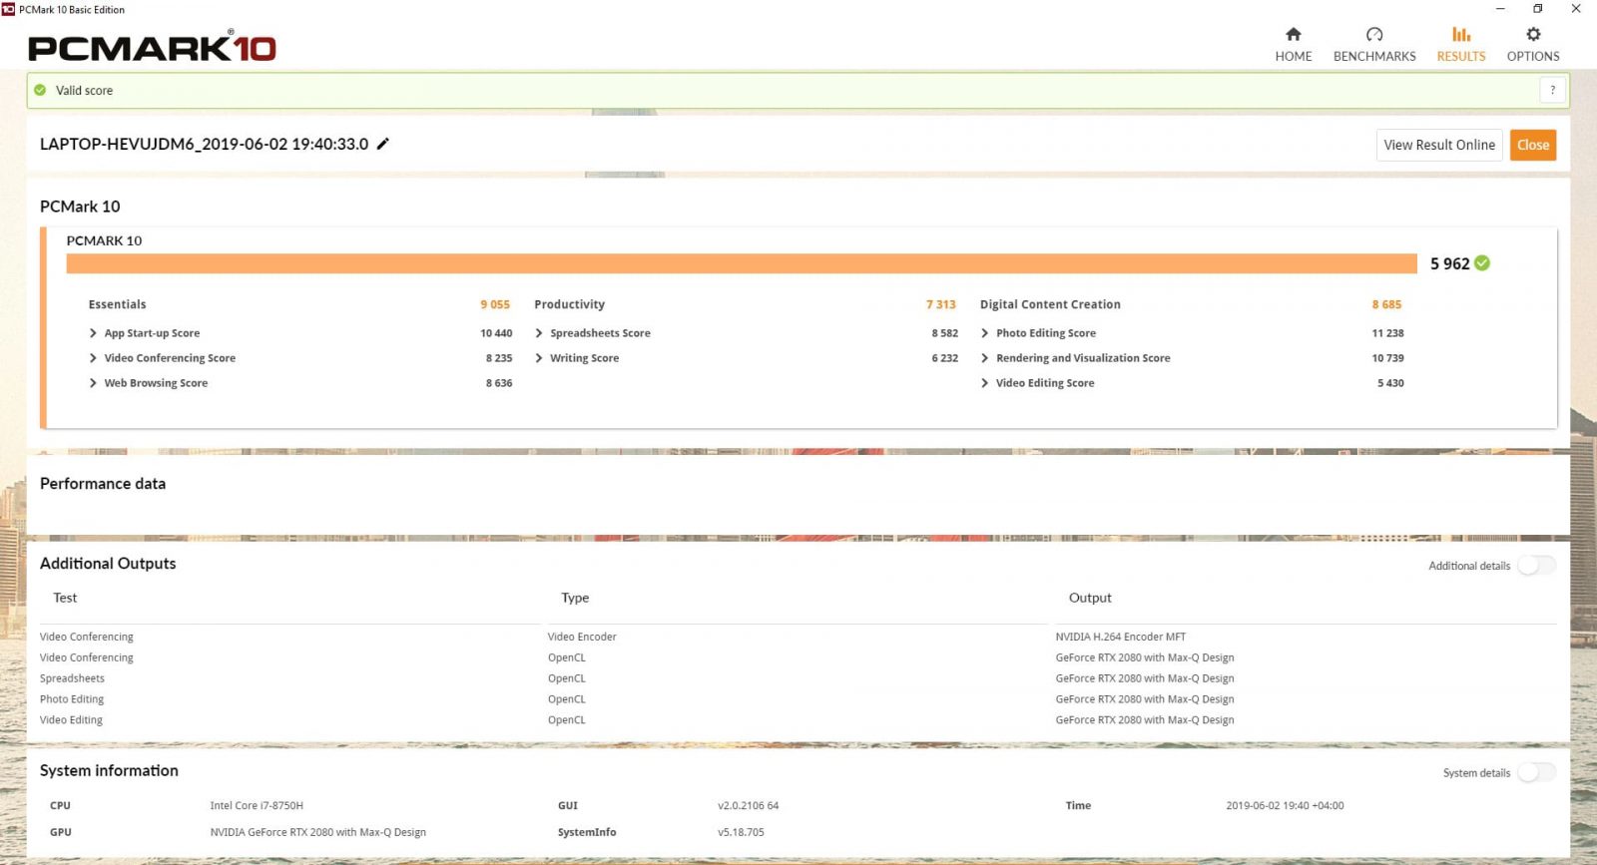Viewport: 1597px width, 865px height.
Task: Click the Photo Editing score 11 238
Action: 1387,333
